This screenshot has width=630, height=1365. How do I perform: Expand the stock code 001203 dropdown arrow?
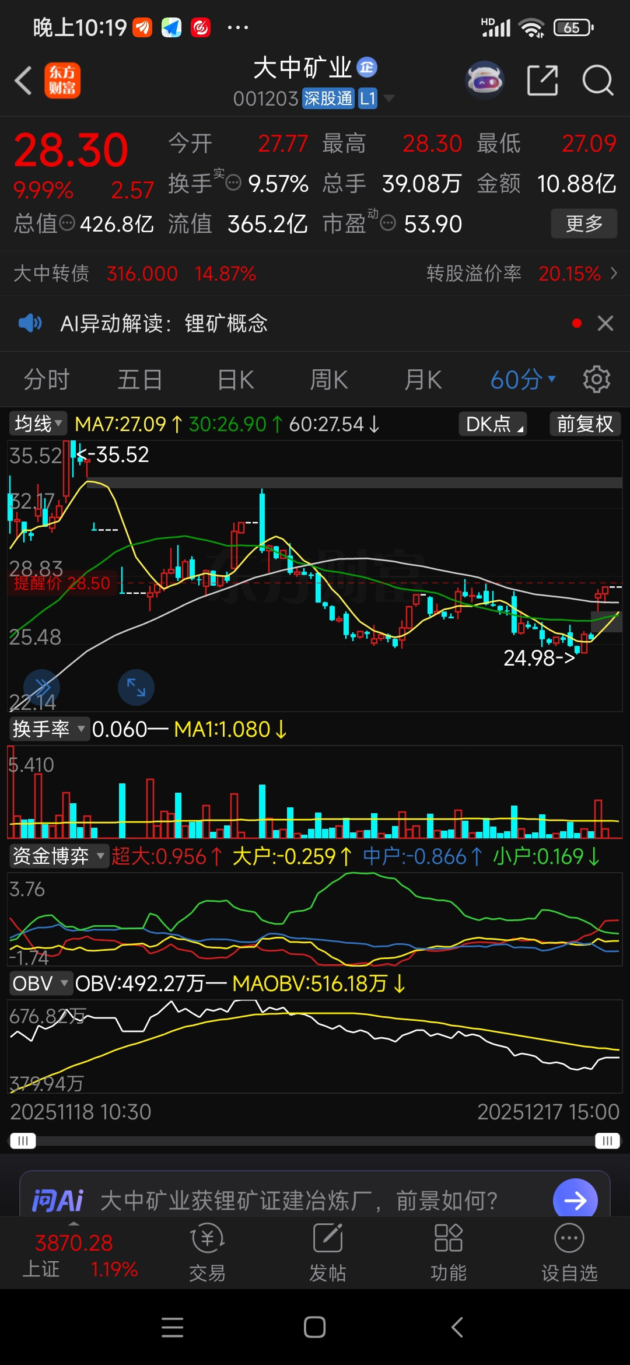click(389, 98)
